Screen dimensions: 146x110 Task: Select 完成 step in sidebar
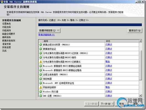pyautogui.click(x=4, y=51)
